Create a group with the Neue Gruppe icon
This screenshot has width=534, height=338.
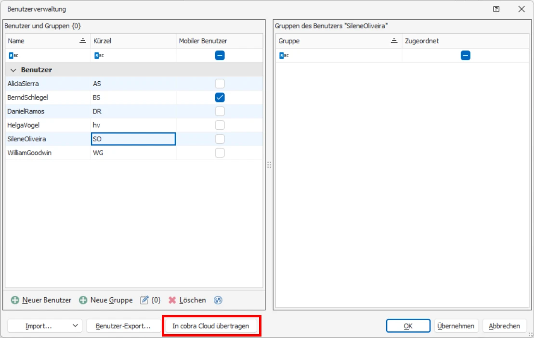click(x=83, y=300)
